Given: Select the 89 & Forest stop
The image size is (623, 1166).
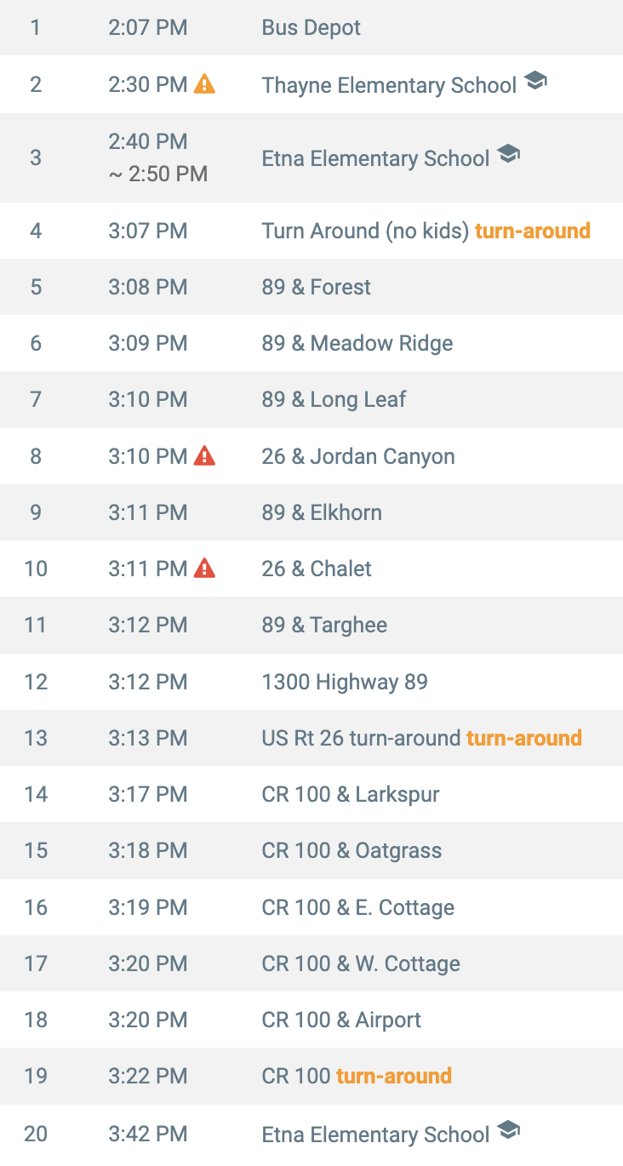Looking at the screenshot, I should point(311,287).
